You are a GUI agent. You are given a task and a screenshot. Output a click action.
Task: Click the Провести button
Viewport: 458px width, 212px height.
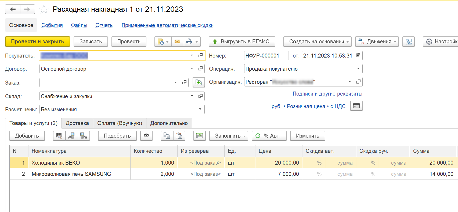[x=129, y=41]
